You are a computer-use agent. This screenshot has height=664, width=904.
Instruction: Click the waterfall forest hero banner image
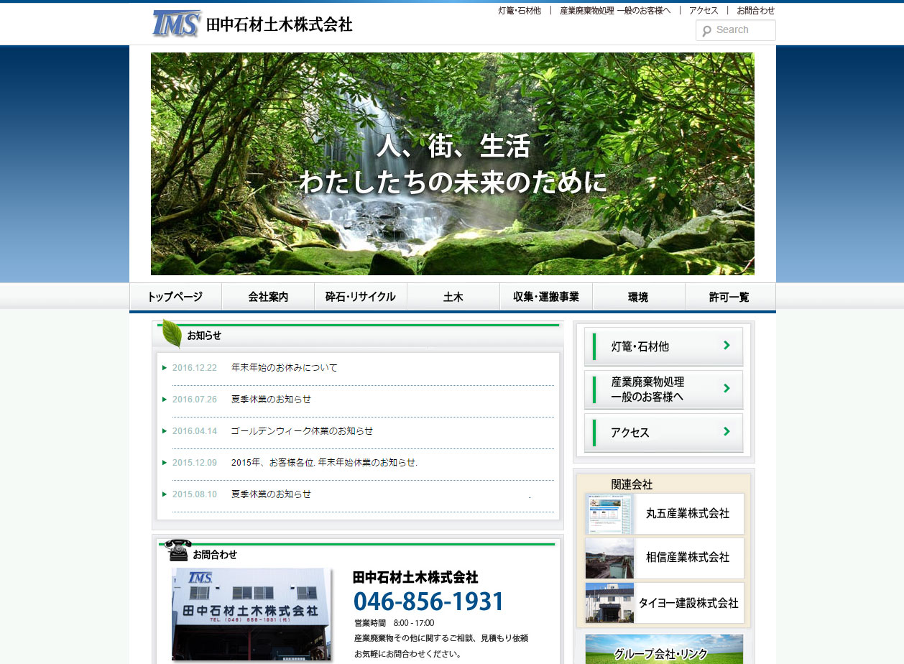(453, 164)
